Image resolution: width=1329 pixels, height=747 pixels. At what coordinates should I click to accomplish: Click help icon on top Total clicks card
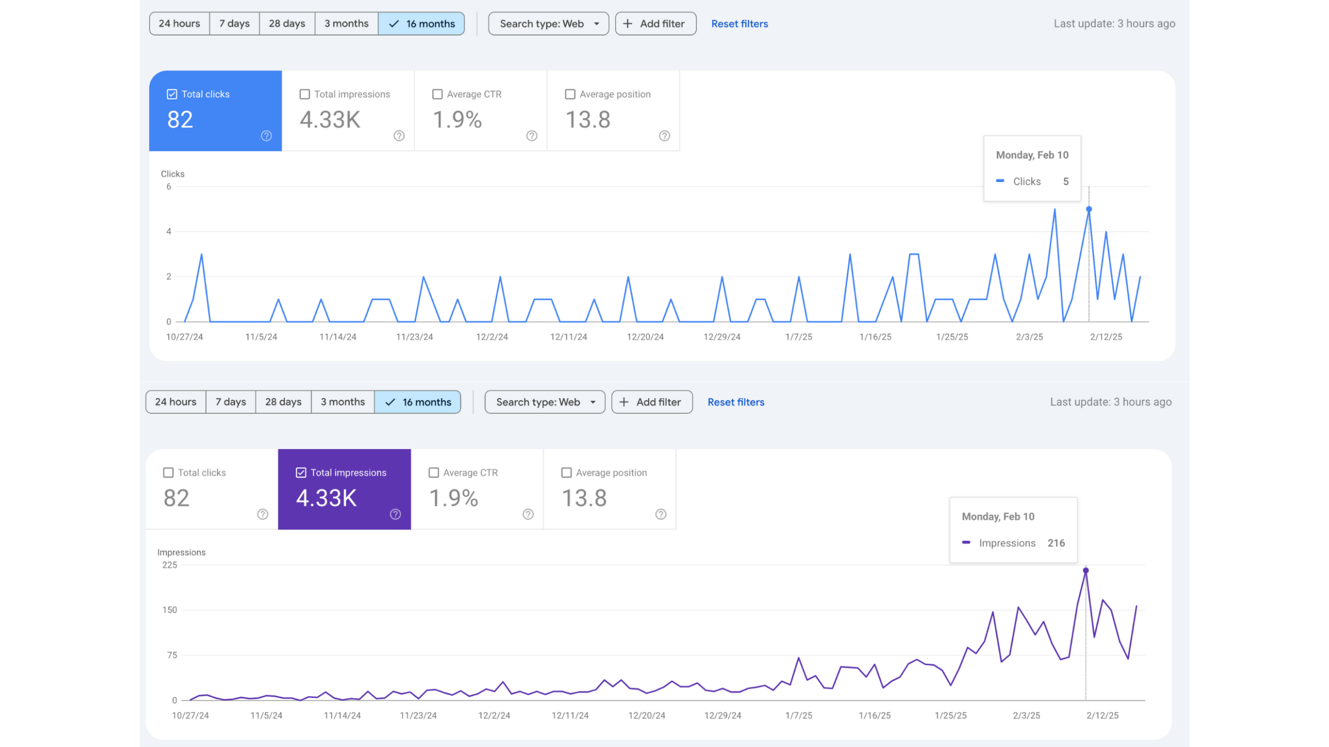click(x=266, y=136)
